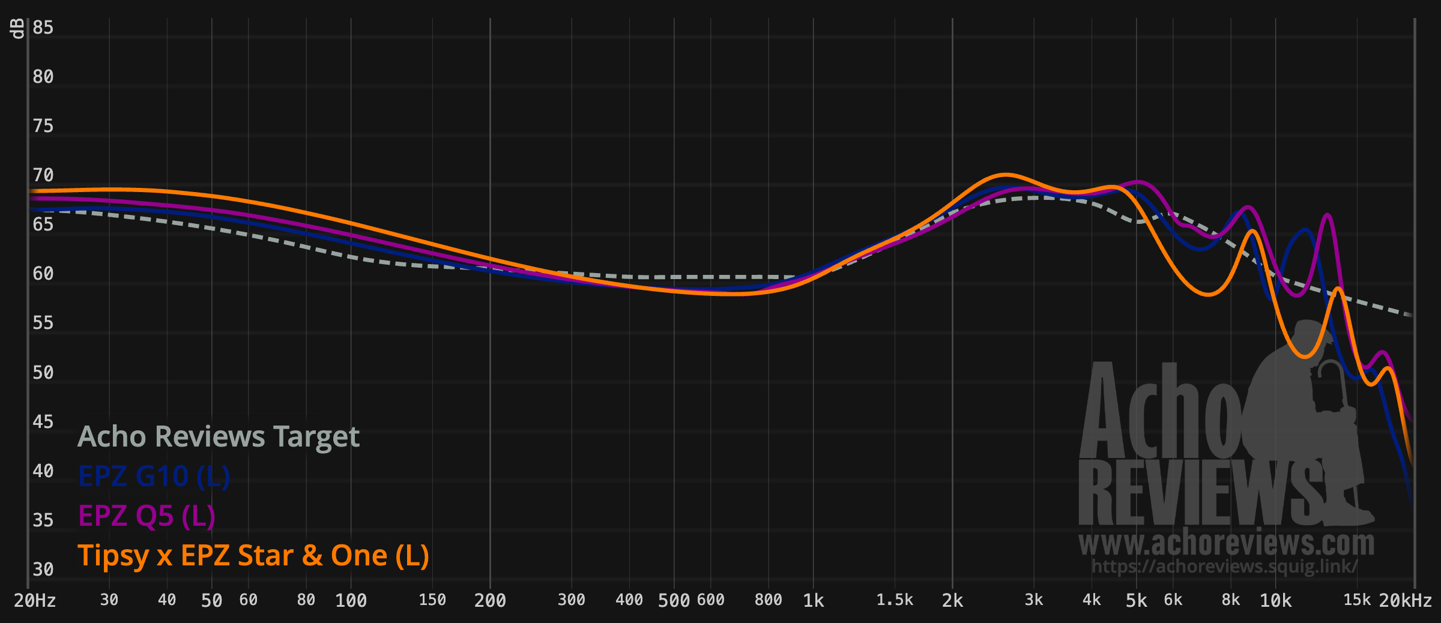This screenshot has height=623, width=1441.
Task: Click the '75' dB axis label
Action: (x=43, y=126)
